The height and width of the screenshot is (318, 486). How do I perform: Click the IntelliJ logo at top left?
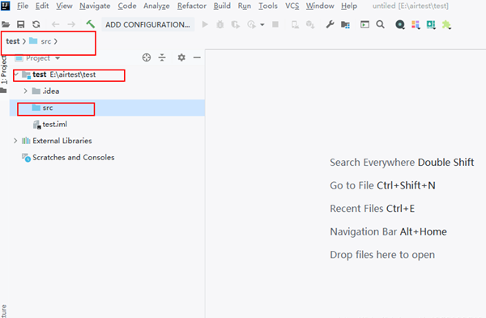6,6
